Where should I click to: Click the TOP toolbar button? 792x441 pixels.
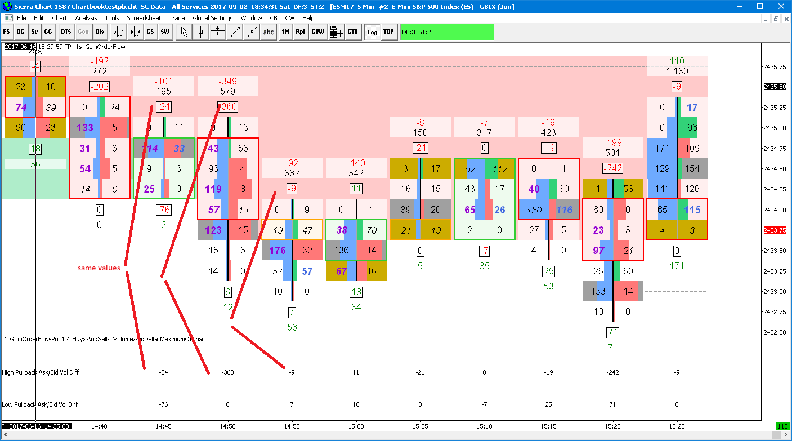point(388,32)
